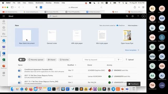This screenshot has width=168, height=94.
Task: Open the account profile circle M
Action: point(144,16)
